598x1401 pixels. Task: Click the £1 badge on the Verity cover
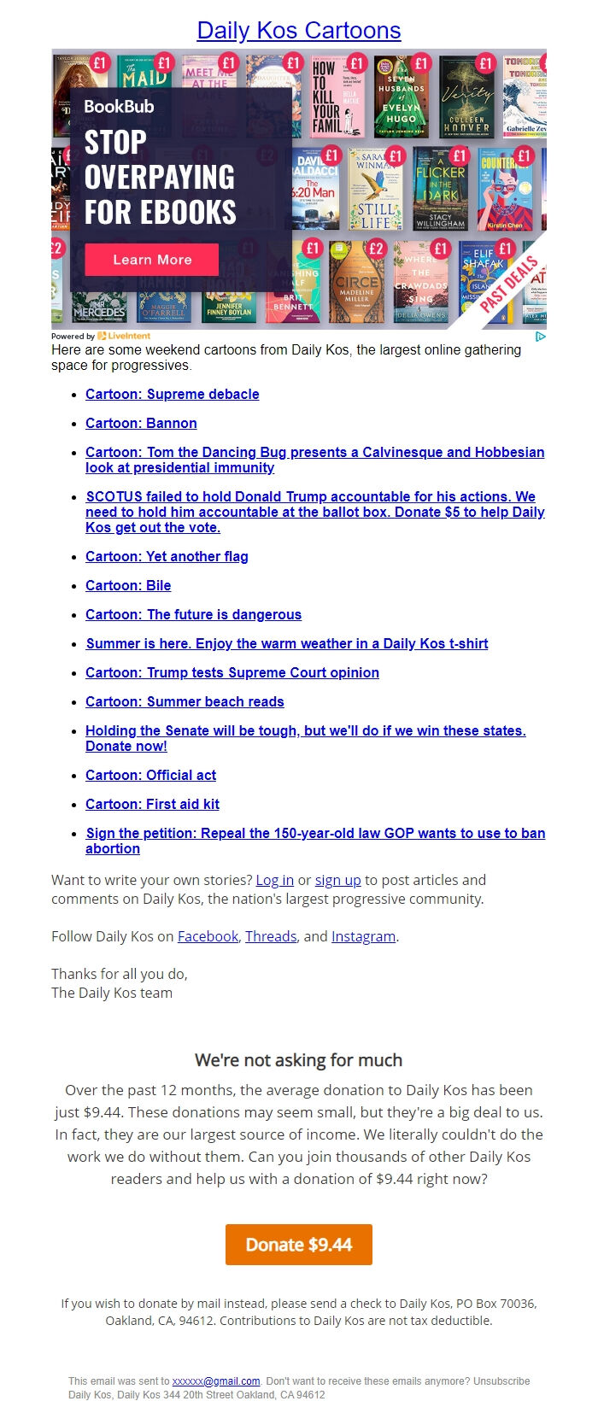coord(484,64)
